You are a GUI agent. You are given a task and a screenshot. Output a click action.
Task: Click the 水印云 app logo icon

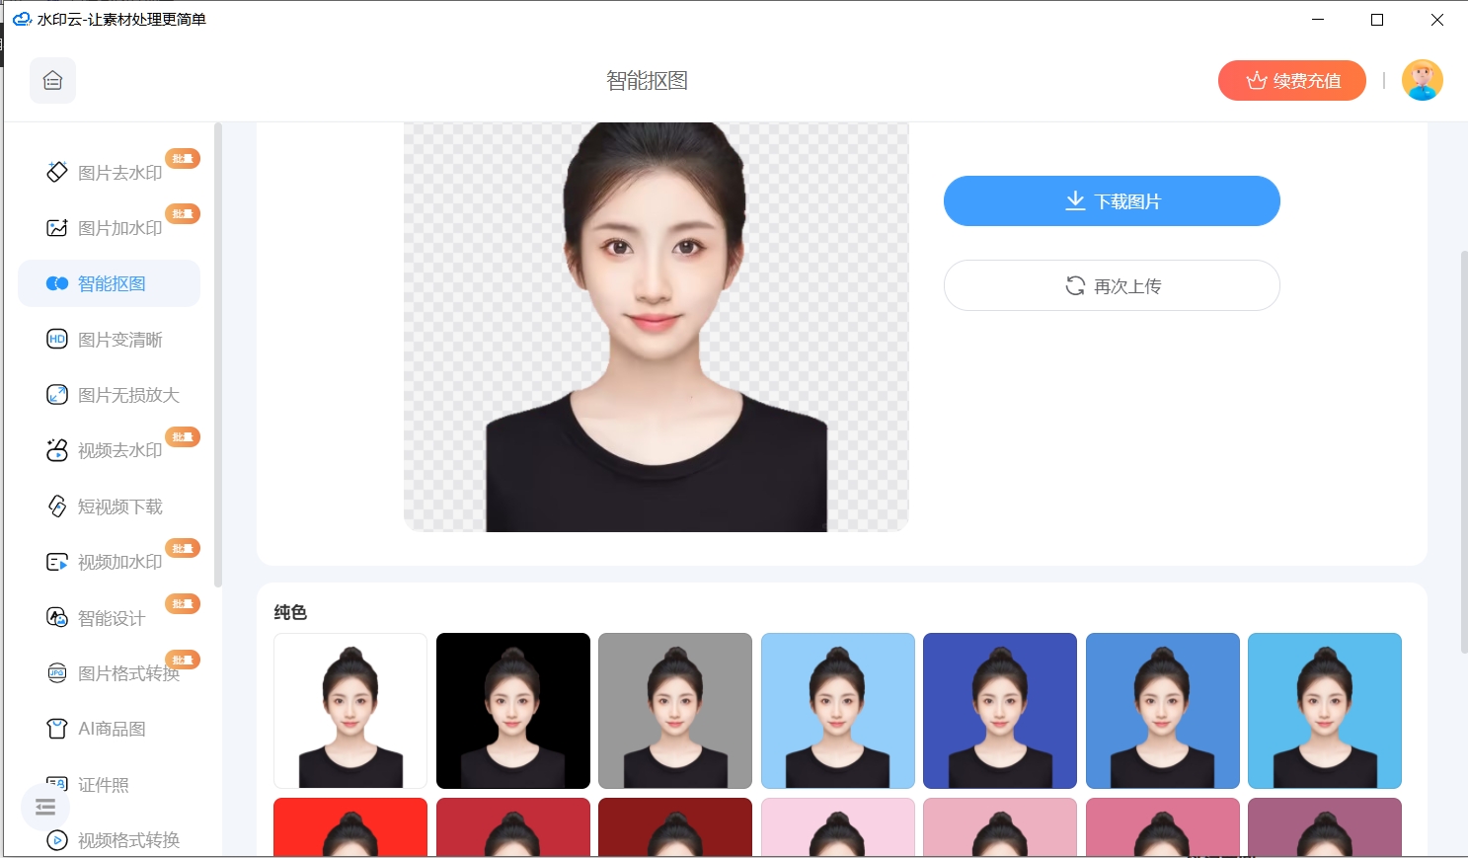pos(22,19)
